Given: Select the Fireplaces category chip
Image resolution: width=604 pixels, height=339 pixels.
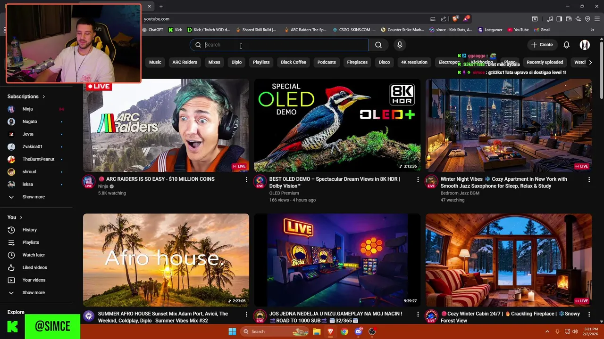Looking at the screenshot, I should pos(357,62).
